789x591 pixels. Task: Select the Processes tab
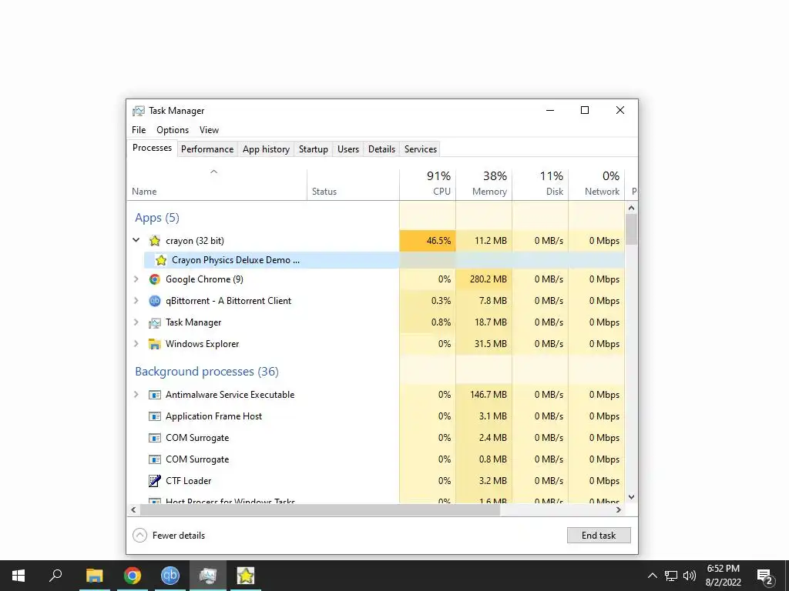click(x=152, y=148)
